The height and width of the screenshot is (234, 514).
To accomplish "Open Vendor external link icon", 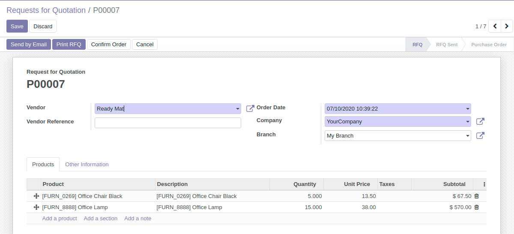I will [250, 109].
